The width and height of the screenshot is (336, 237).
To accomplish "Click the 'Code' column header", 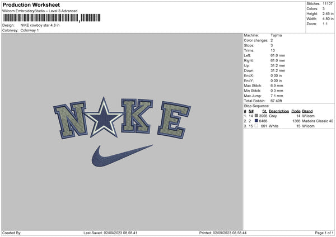I will tap(296, 111).
